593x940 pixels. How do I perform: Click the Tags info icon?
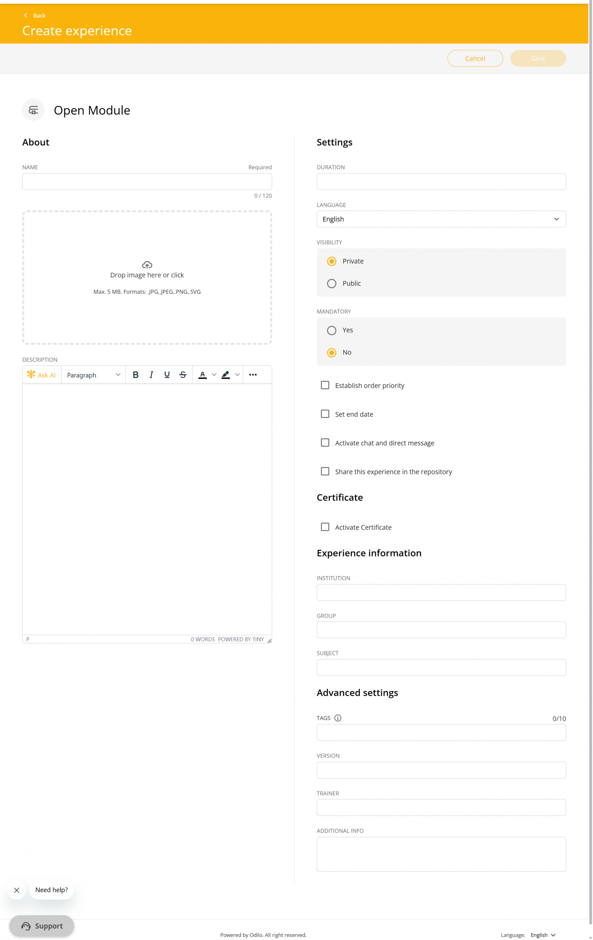coord(338,718)
